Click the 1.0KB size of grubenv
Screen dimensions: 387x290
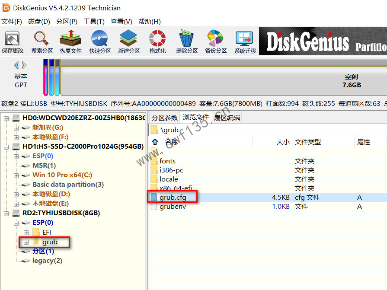281,207
